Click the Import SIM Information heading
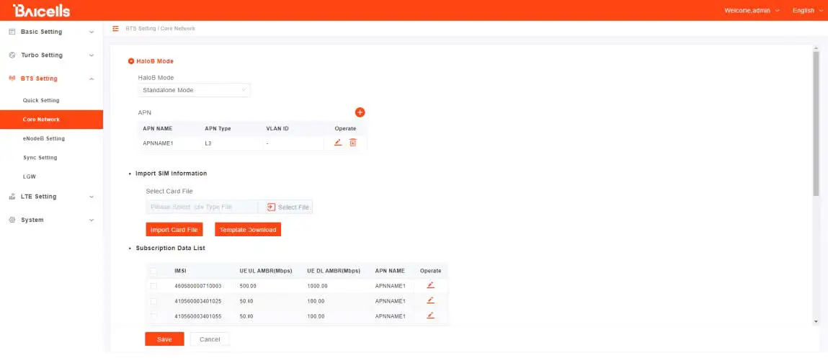This screenshot has height=358, width=828. point(171,173)
